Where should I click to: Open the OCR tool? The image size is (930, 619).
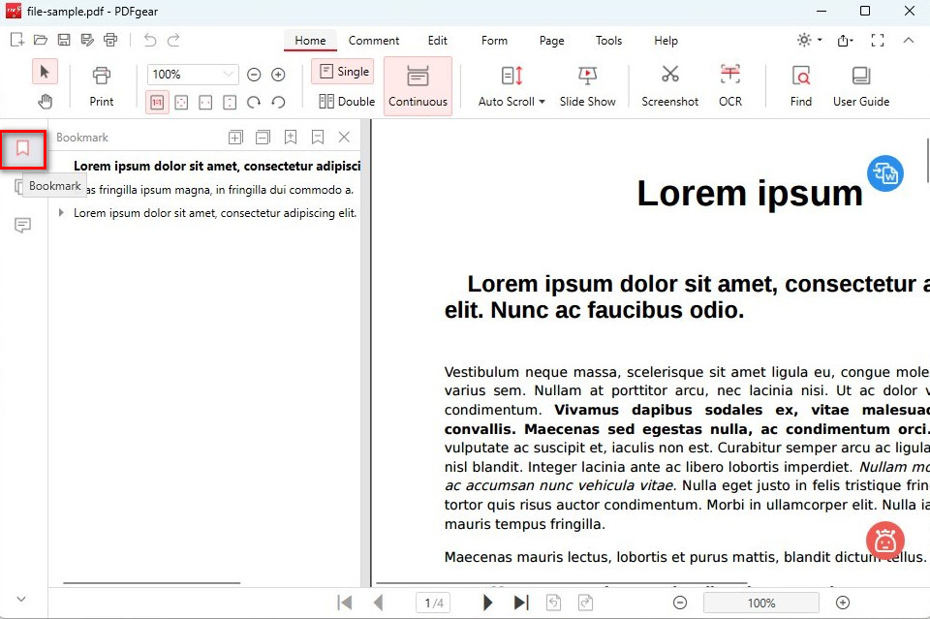point(729,85)
